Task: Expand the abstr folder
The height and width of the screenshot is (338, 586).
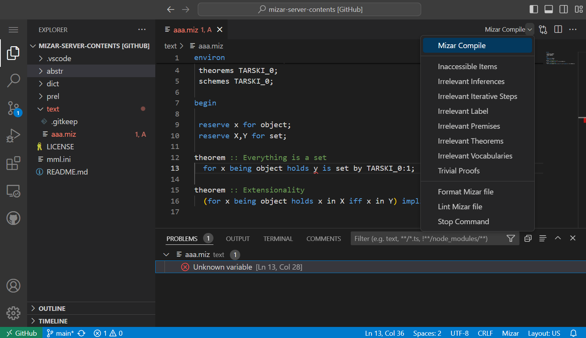Action: tap(55, 71)
